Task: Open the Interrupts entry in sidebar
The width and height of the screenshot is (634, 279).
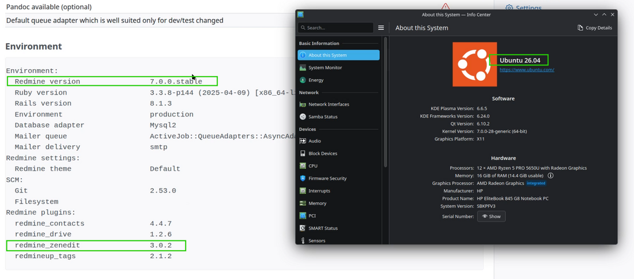Action: (x=338, y=191)
